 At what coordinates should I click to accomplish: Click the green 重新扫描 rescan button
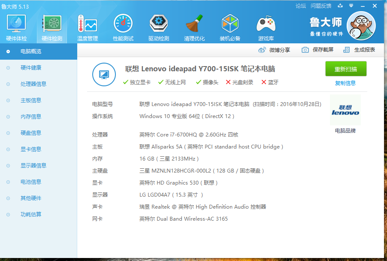point(346,69)
